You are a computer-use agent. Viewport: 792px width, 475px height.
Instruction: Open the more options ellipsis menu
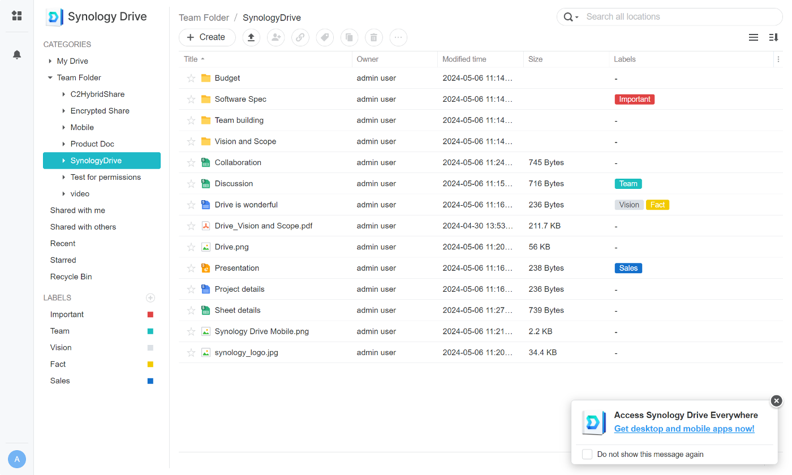(x=398, y=37)
